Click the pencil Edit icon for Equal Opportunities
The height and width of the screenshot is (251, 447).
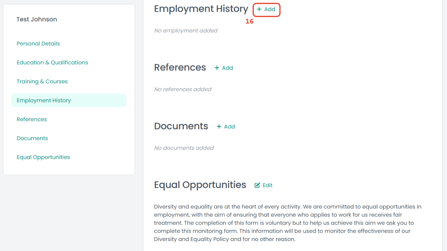click(257, 185)
